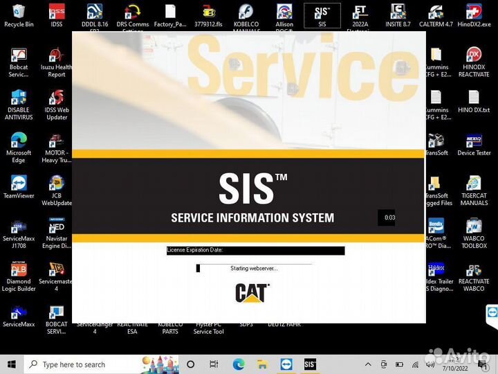Open Task View on the taskbar

tap(214, 364)
